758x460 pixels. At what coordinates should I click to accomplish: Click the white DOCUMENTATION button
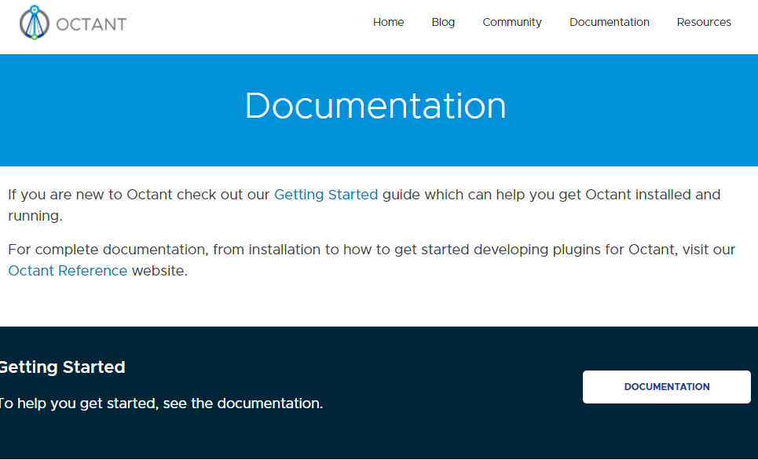click(667, 386)
